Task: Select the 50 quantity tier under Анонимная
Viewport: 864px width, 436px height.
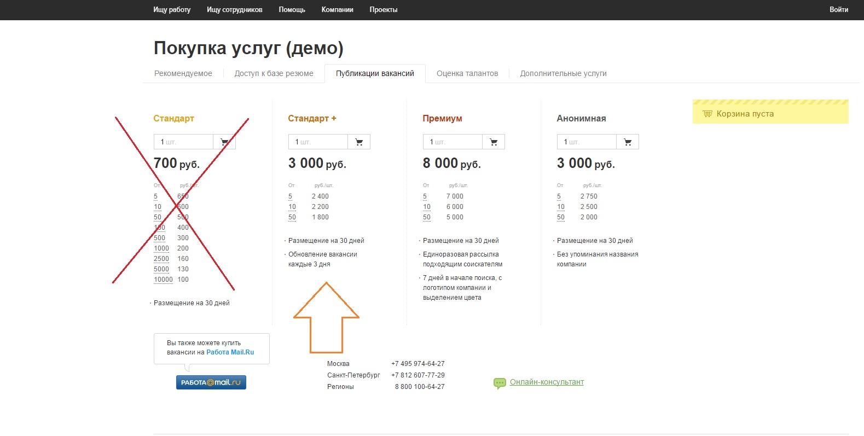Action: click(560, 217)
